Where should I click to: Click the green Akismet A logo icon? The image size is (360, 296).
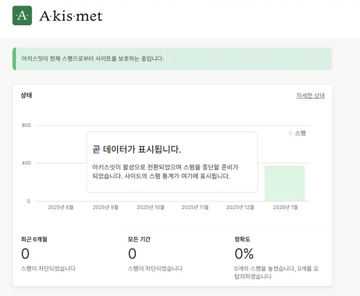(x=22, y=15)
